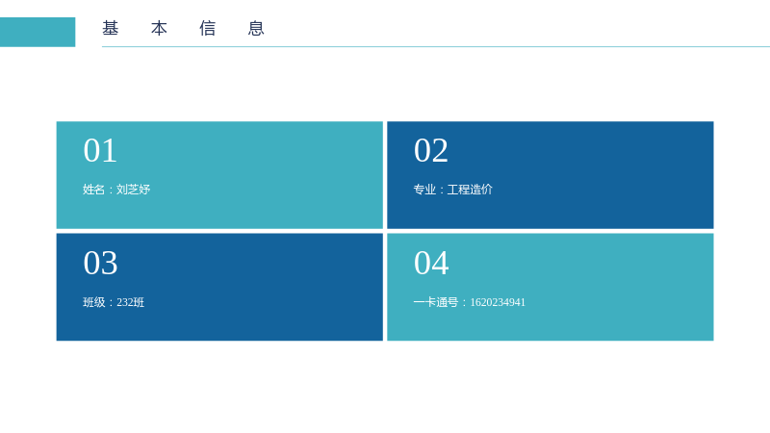Select the 姓名：刘芝妤 text
Image resolution: width=770 pixels, height=433 pixels.
[116, 190]
